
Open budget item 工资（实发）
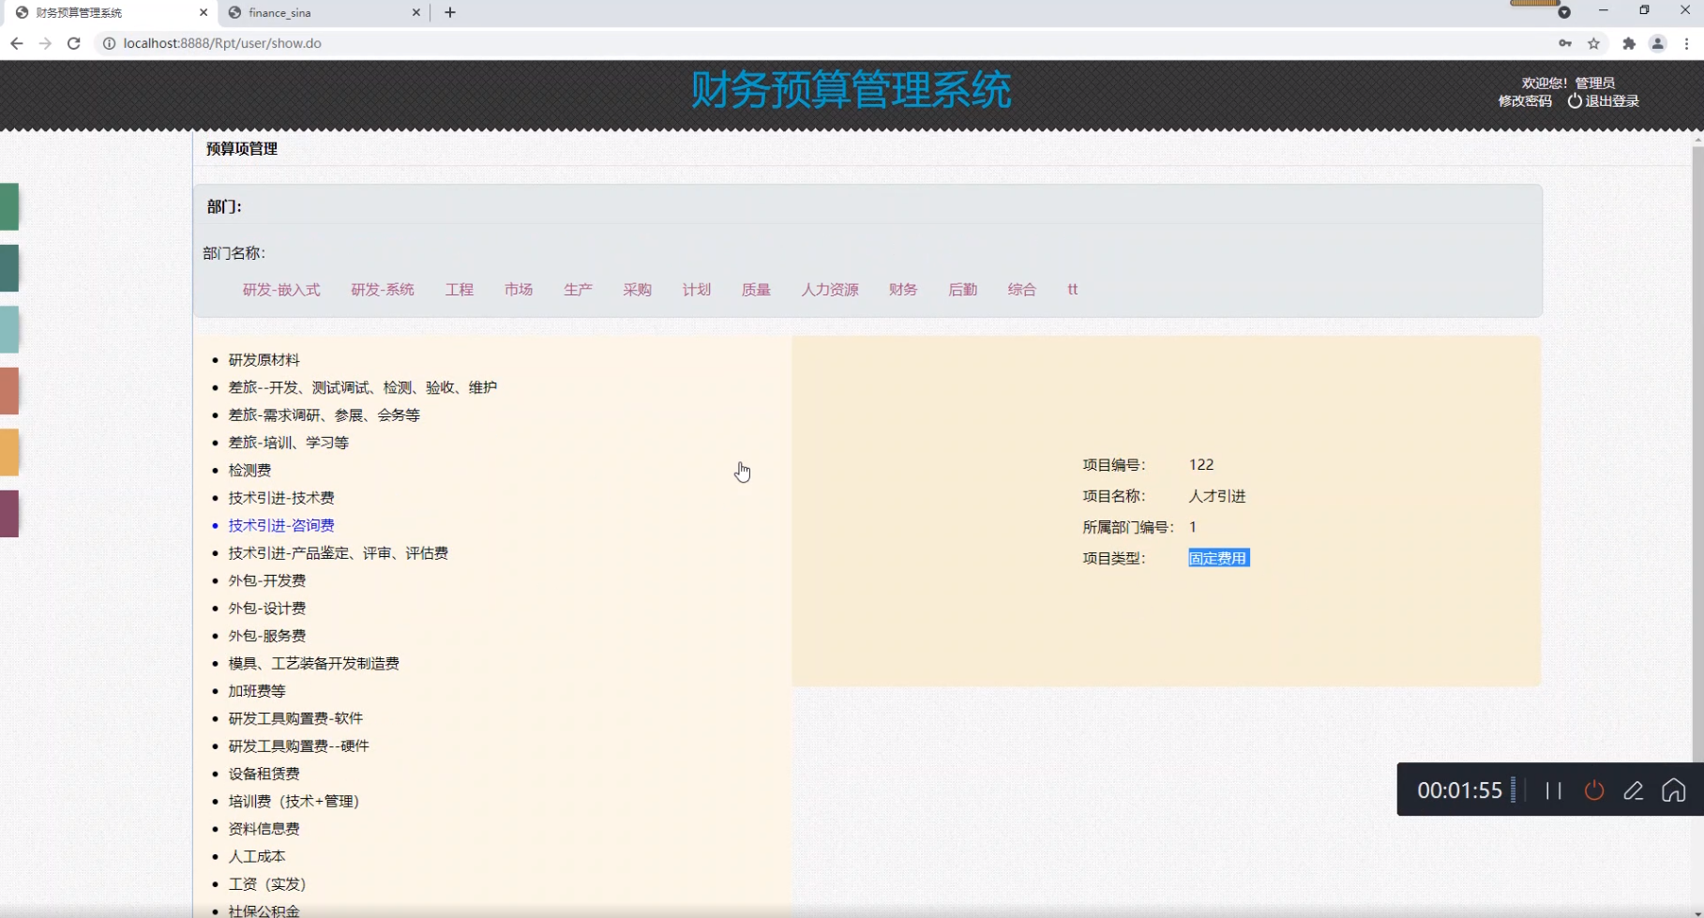(267, 884)
